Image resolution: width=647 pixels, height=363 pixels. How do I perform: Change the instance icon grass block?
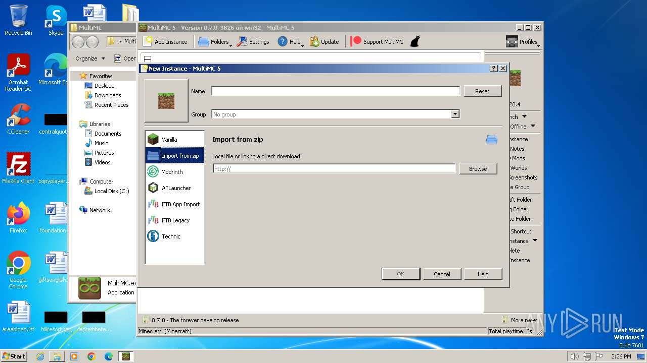click(166, 100)
